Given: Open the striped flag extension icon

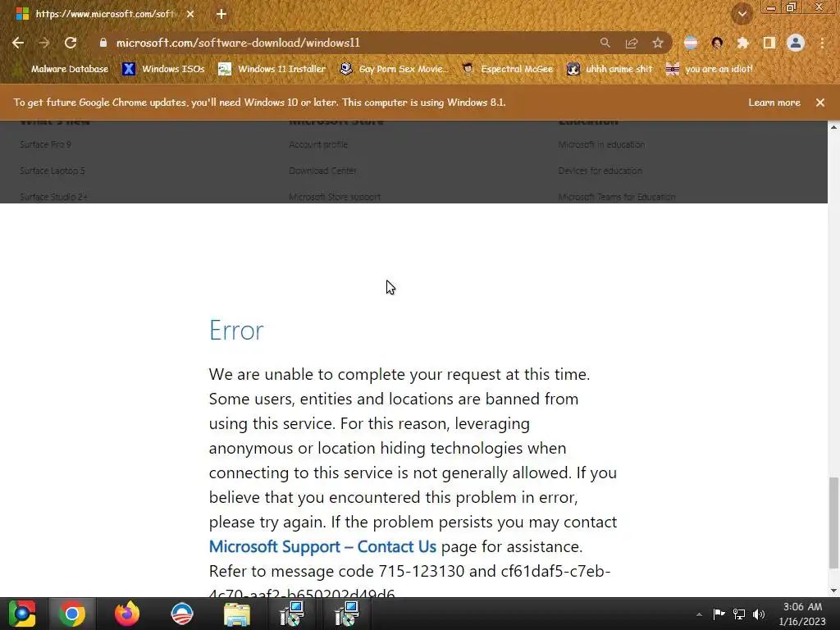Looking at the screenshot, I should pos(691,43).
